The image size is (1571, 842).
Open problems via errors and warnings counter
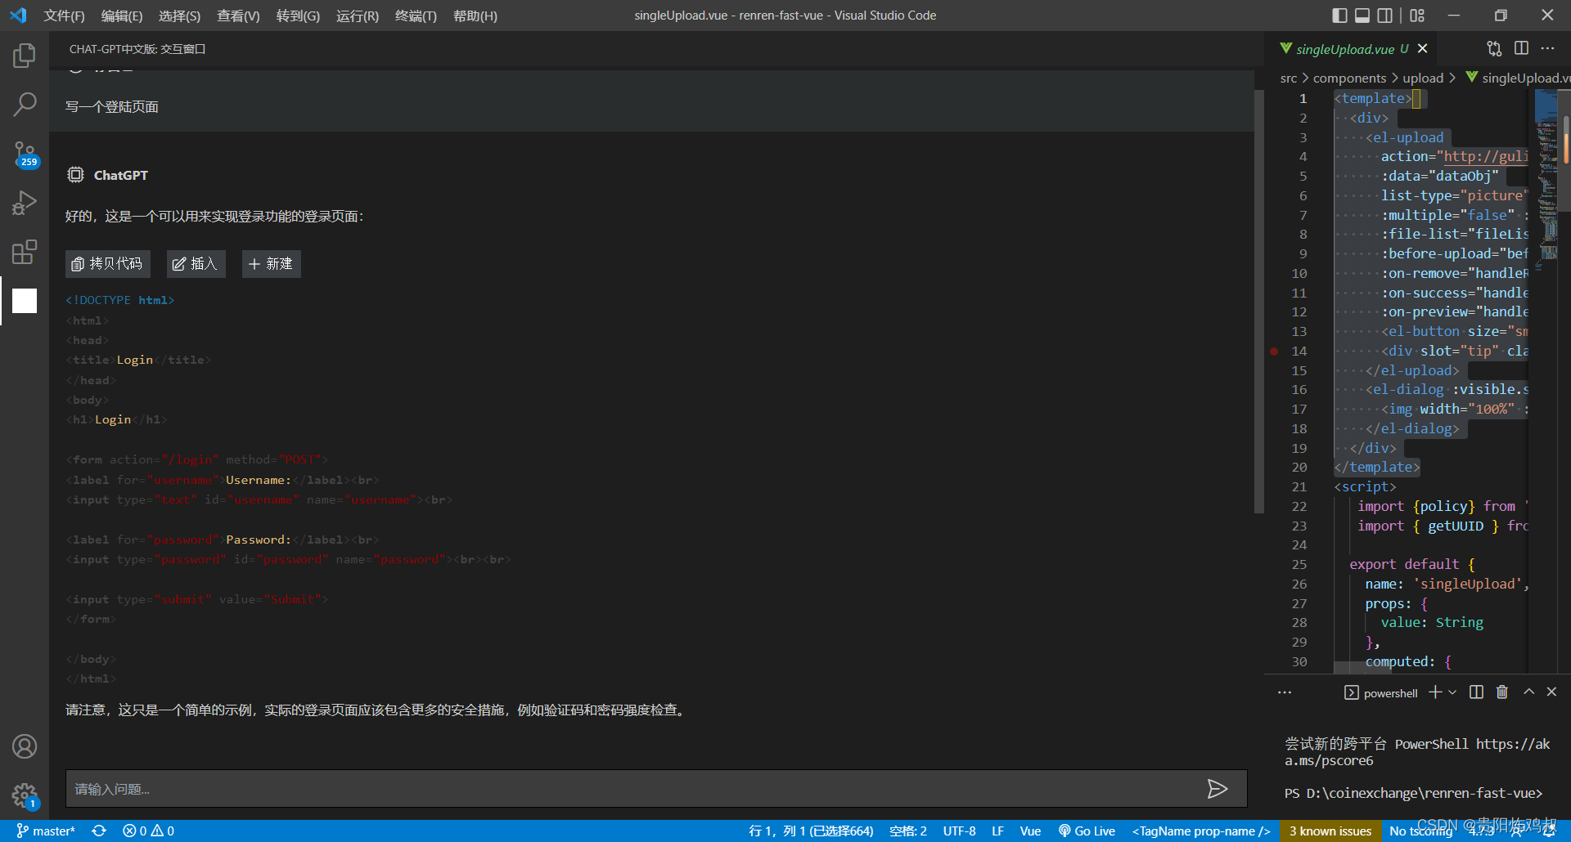148,831
